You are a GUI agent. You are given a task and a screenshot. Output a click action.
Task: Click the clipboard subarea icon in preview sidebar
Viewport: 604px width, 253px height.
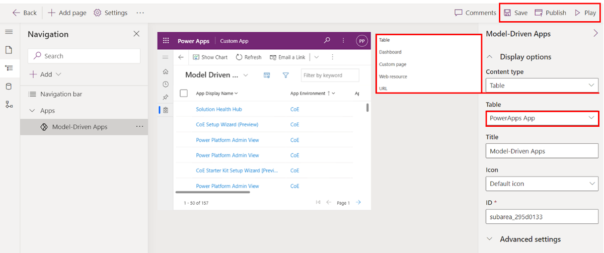tap(165, 110)
